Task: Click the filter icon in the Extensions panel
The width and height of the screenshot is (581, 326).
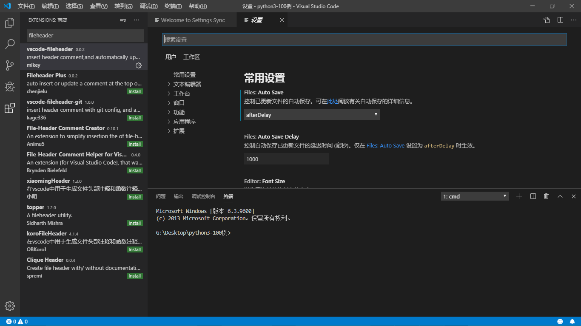Action: pos(122,20)
